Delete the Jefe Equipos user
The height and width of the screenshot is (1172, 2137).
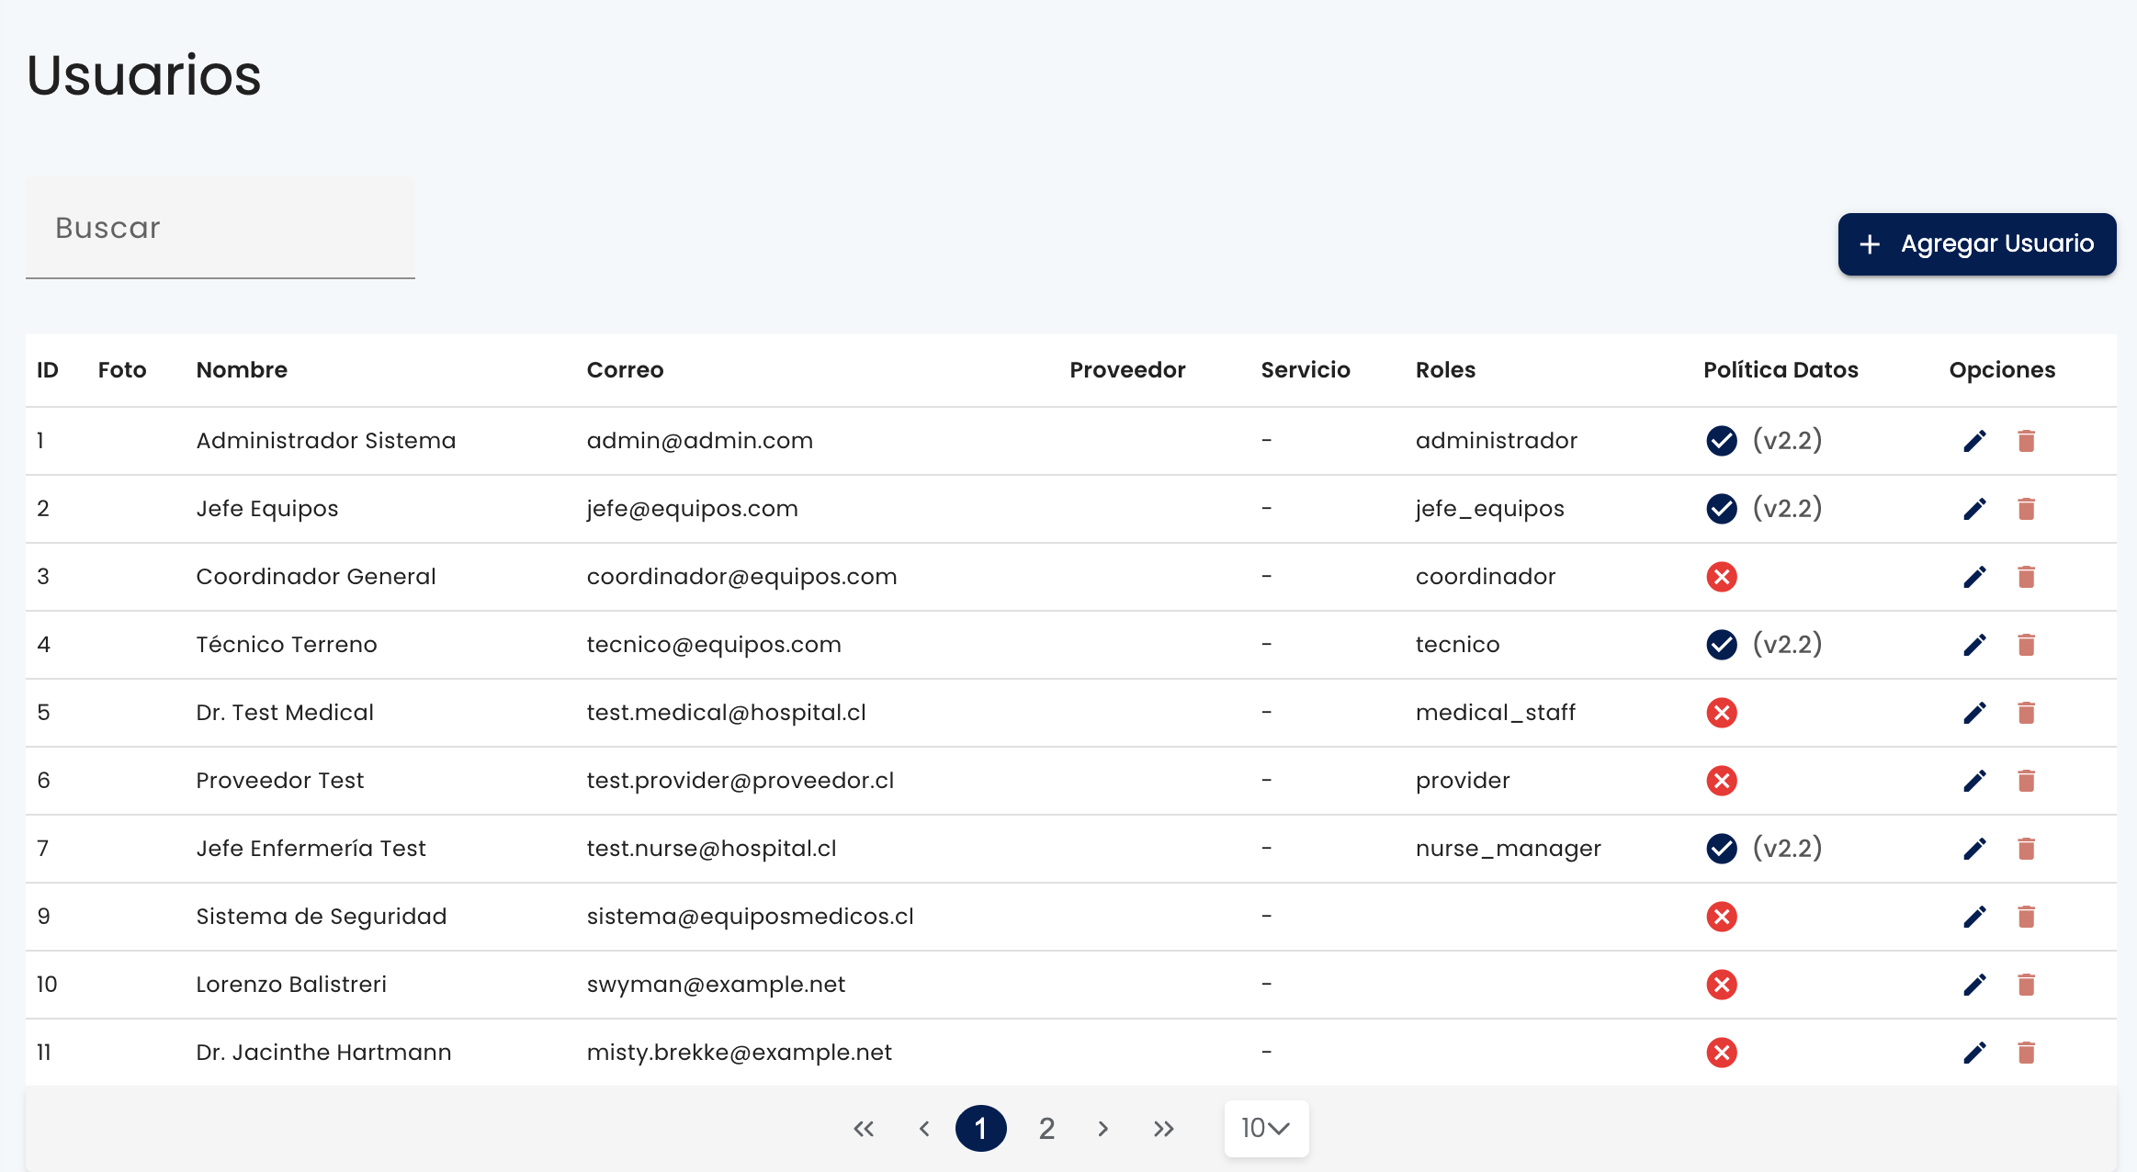pyautogui.click(x=2026, y=510)
